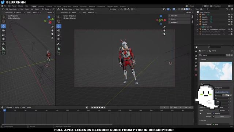The image size is (234, 132).
Task: Open Keying dropdown in timeline
Action: pos(18,107)
